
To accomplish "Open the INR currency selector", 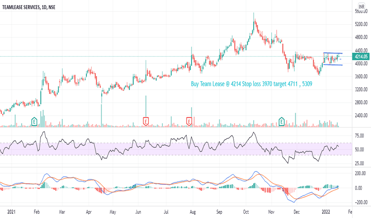I will pyautogui.click(x=361, y=7).
